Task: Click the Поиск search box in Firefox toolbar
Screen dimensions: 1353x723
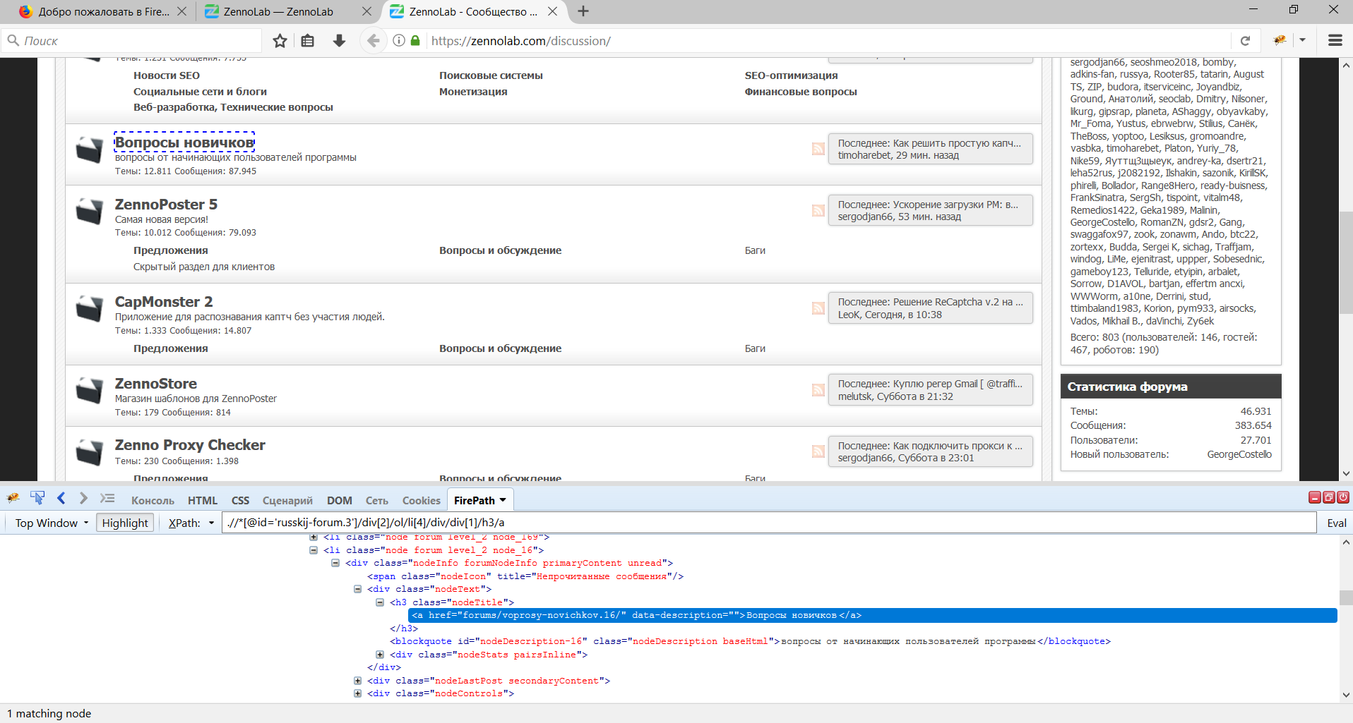Action: (133, 41)
